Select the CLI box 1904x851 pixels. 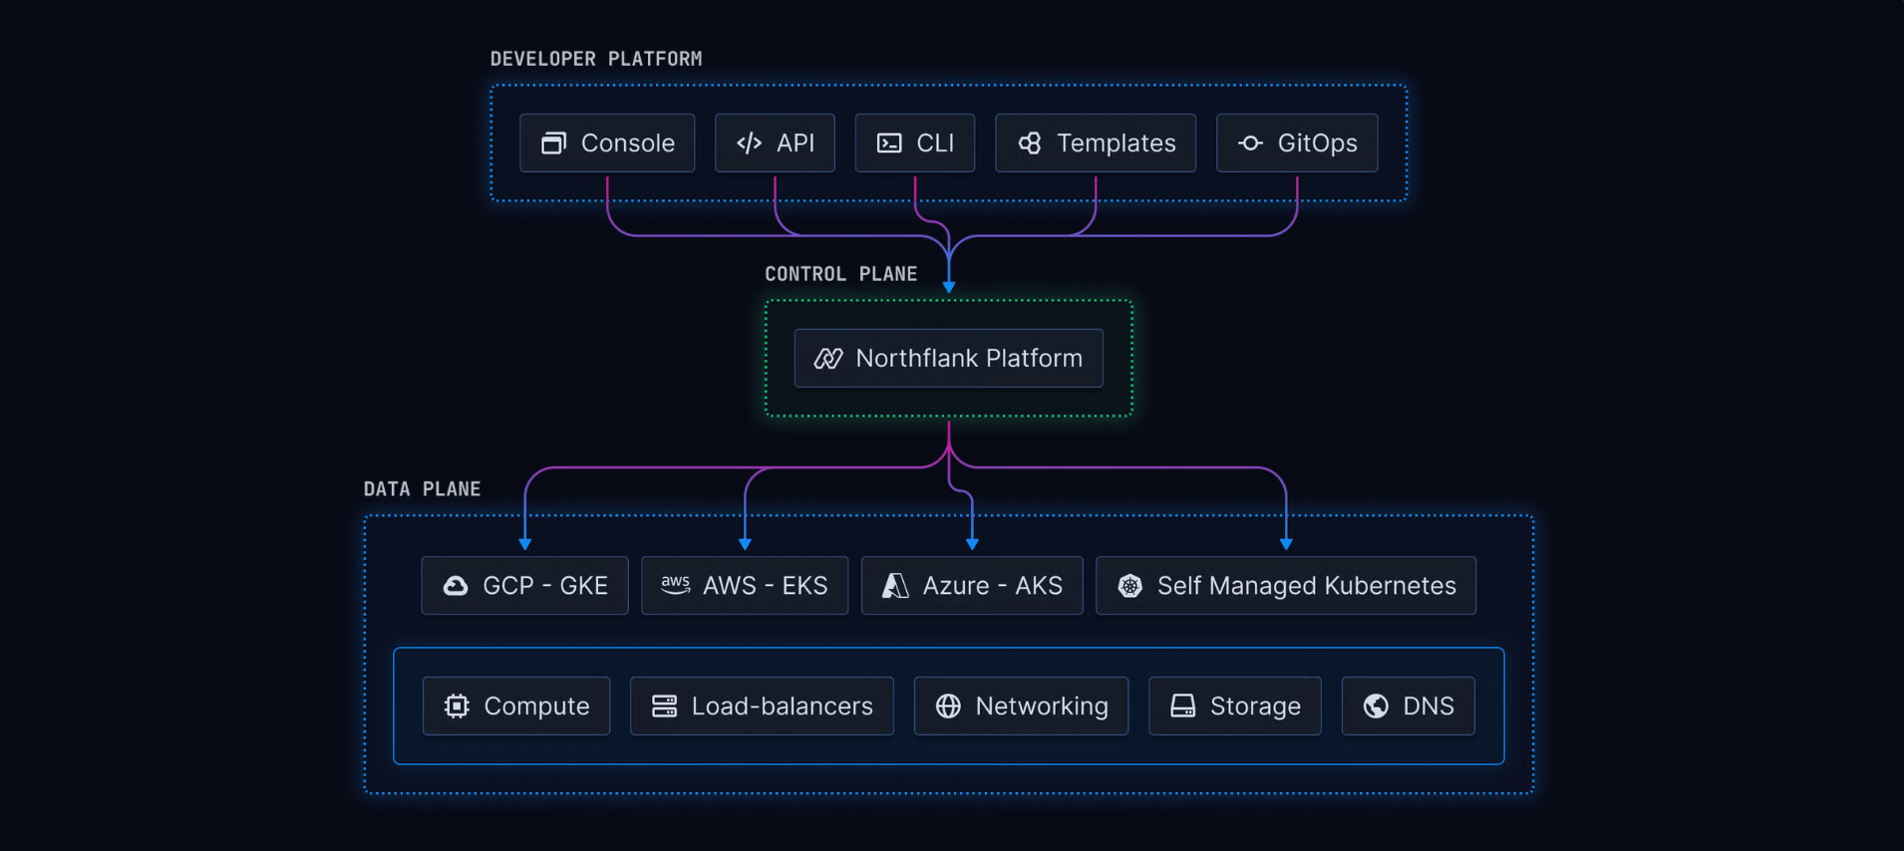[x=915, y=143]
